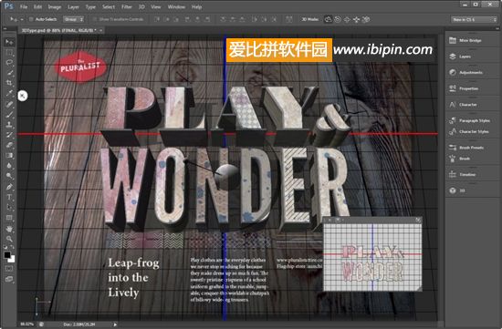The width and height of the screenshot is (502, 329).
Task: Select the Rectangular Marquee tool
Action: 9,53
